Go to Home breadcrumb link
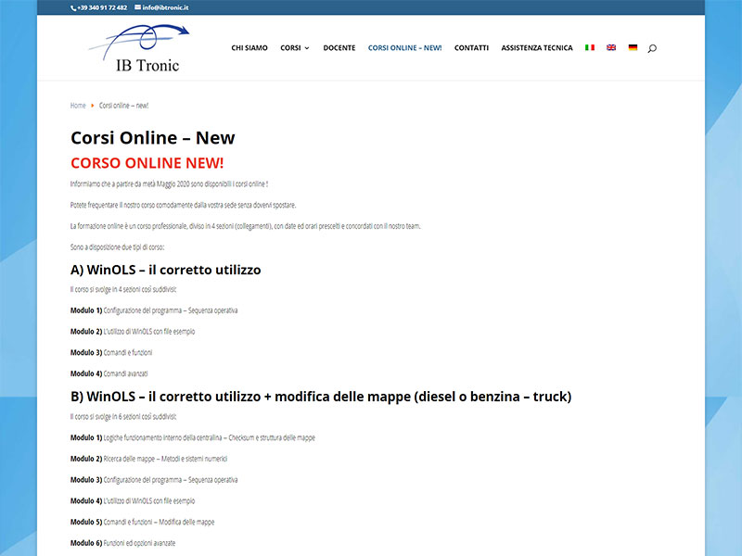The height and width of the screenshot is (556, 742). (78, 106)
